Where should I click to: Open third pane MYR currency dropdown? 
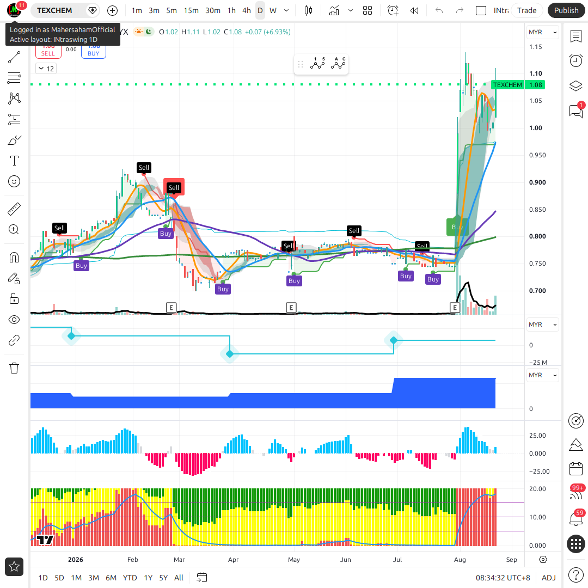click(x=542, y=375)
